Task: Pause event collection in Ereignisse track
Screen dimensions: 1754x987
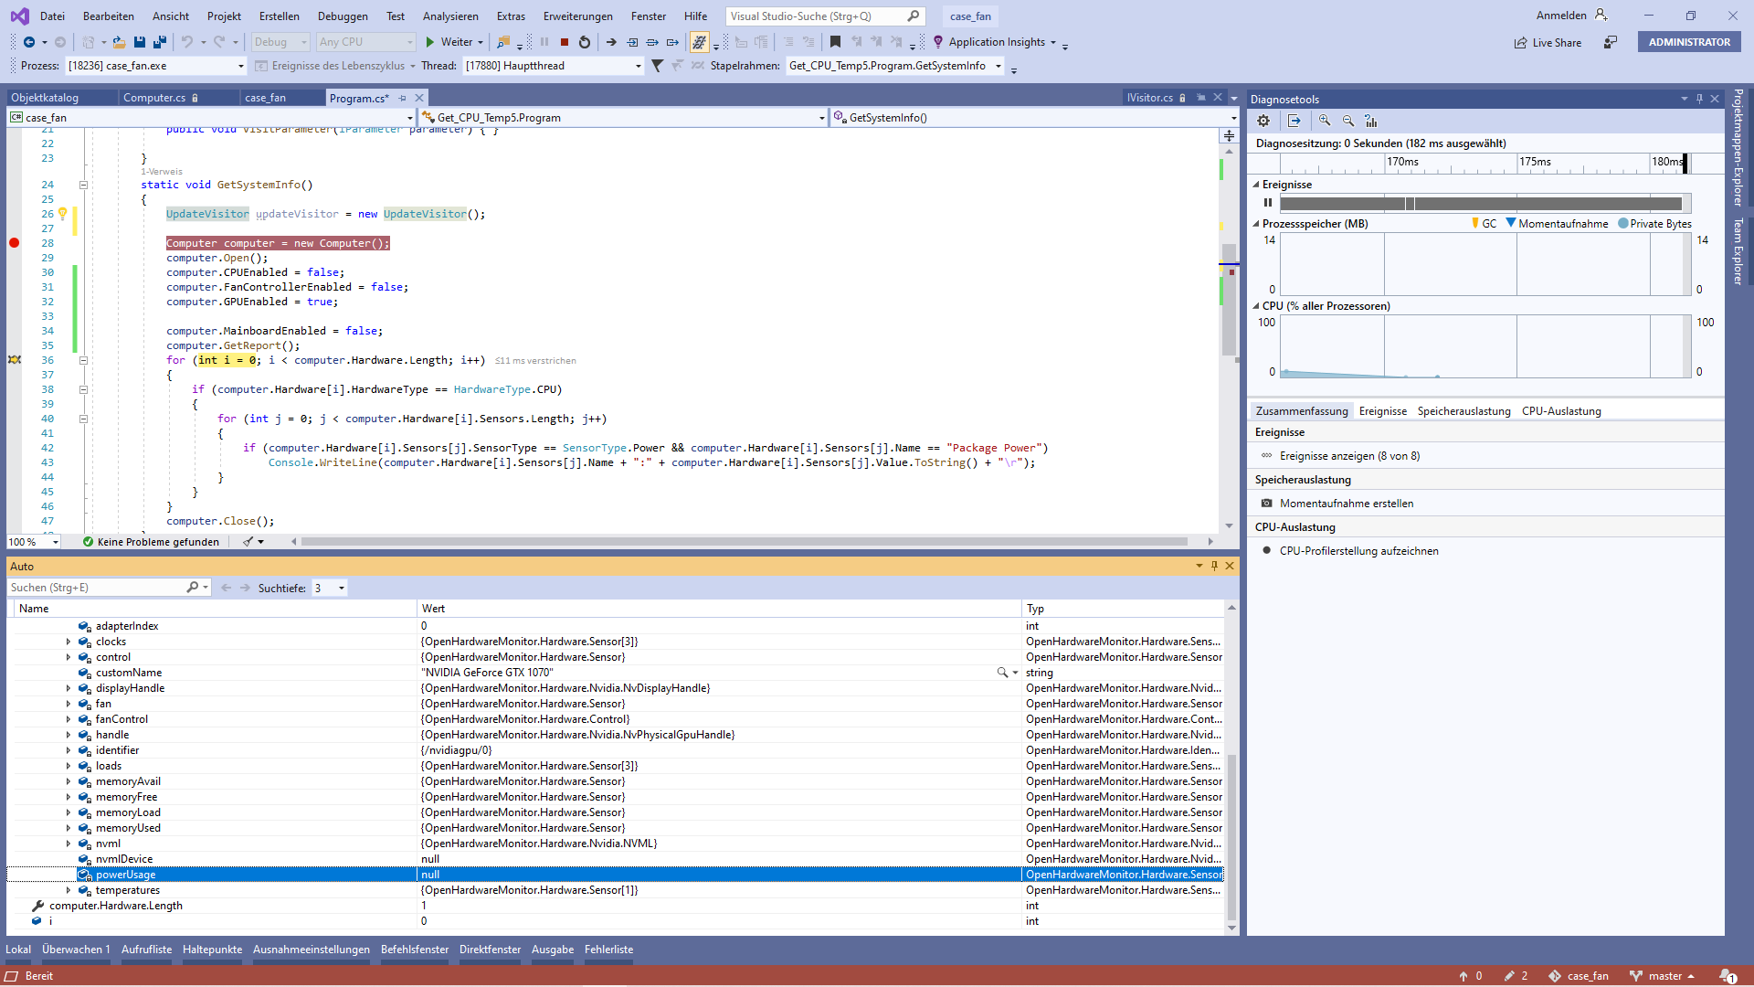Action: [x=1267, y=202]
